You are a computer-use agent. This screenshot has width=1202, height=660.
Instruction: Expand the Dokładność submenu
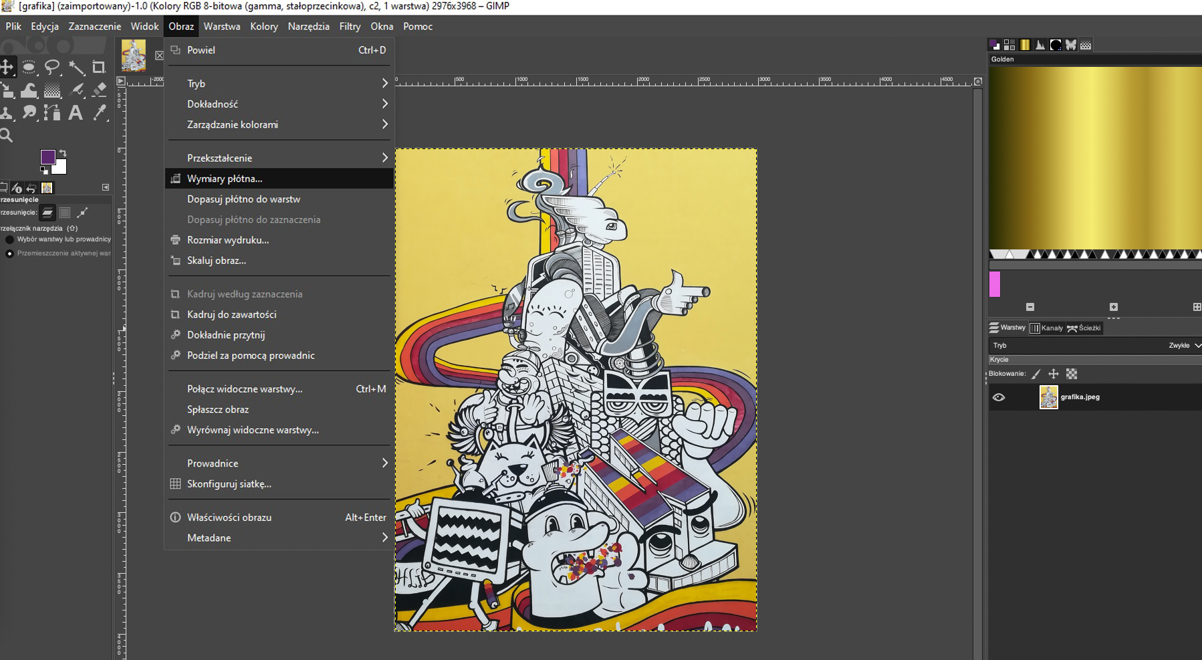pos(279,104)
